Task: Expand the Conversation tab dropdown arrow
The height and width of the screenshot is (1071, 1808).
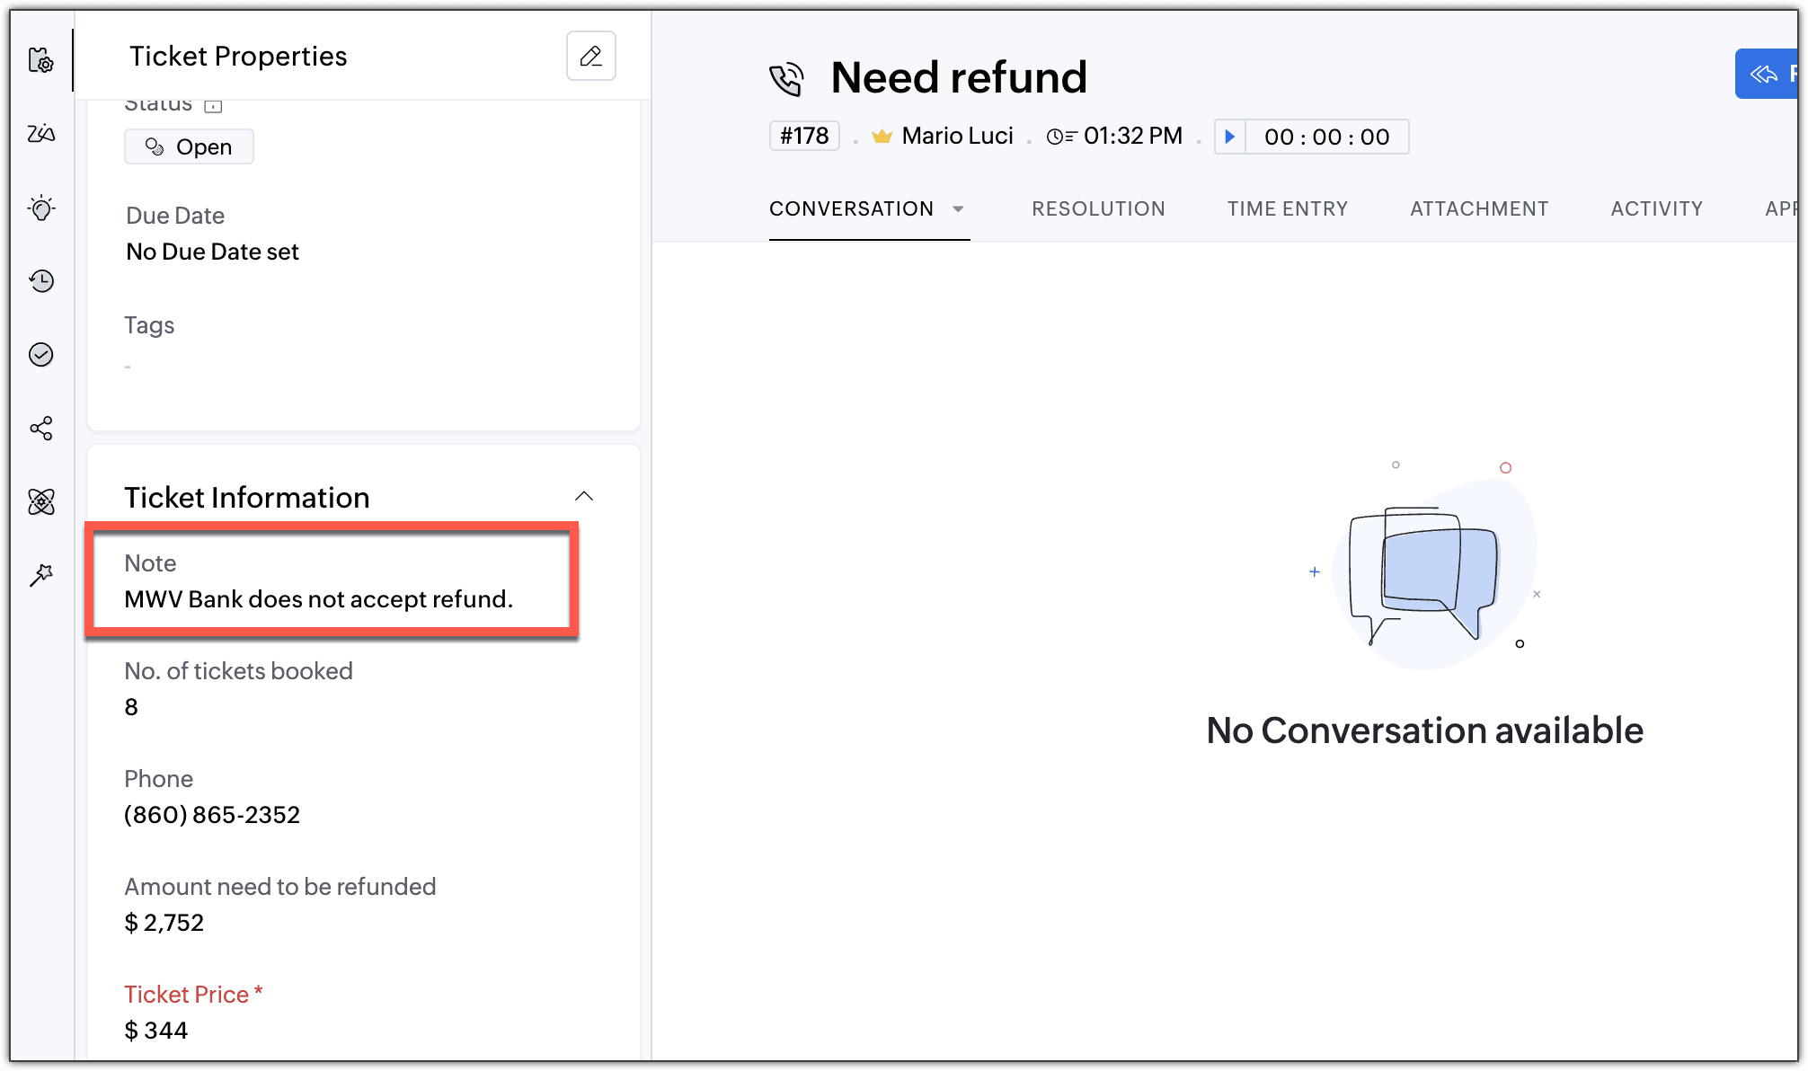Action: pyautogui.click(x=958, y=209)
